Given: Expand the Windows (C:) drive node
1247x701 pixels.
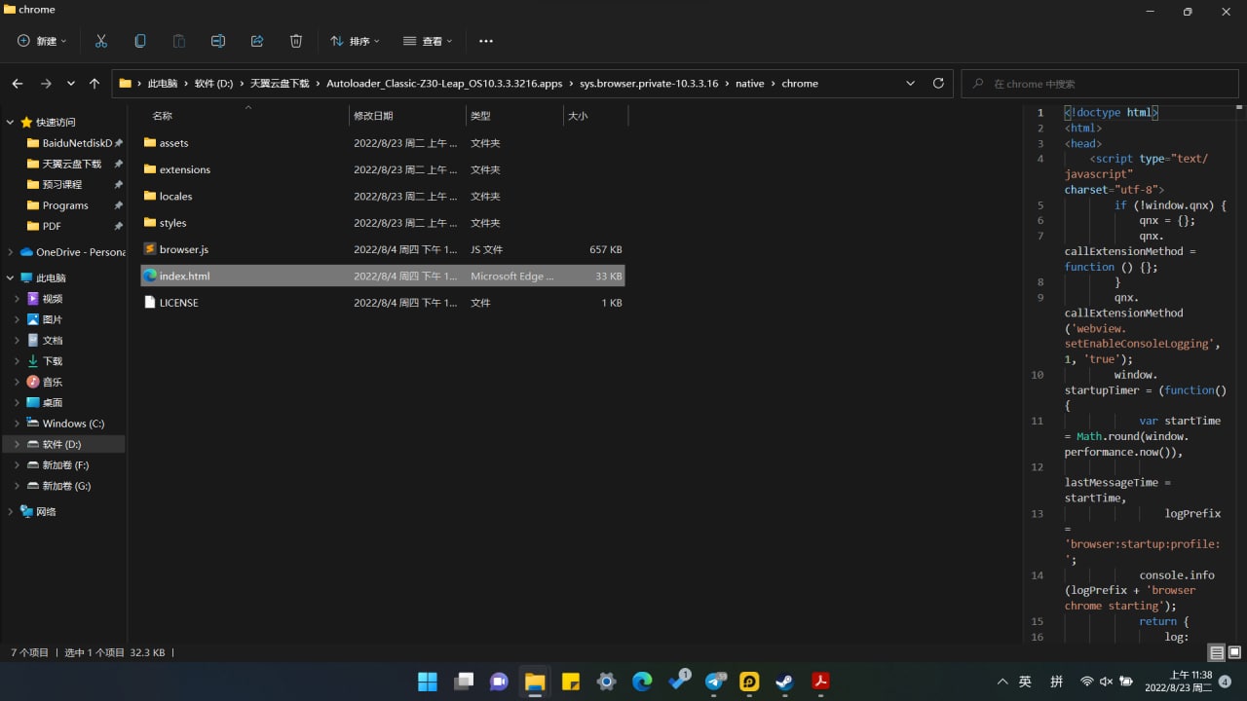Looking at the screenshot, I should pyautogui.click(x=18, y=424).
